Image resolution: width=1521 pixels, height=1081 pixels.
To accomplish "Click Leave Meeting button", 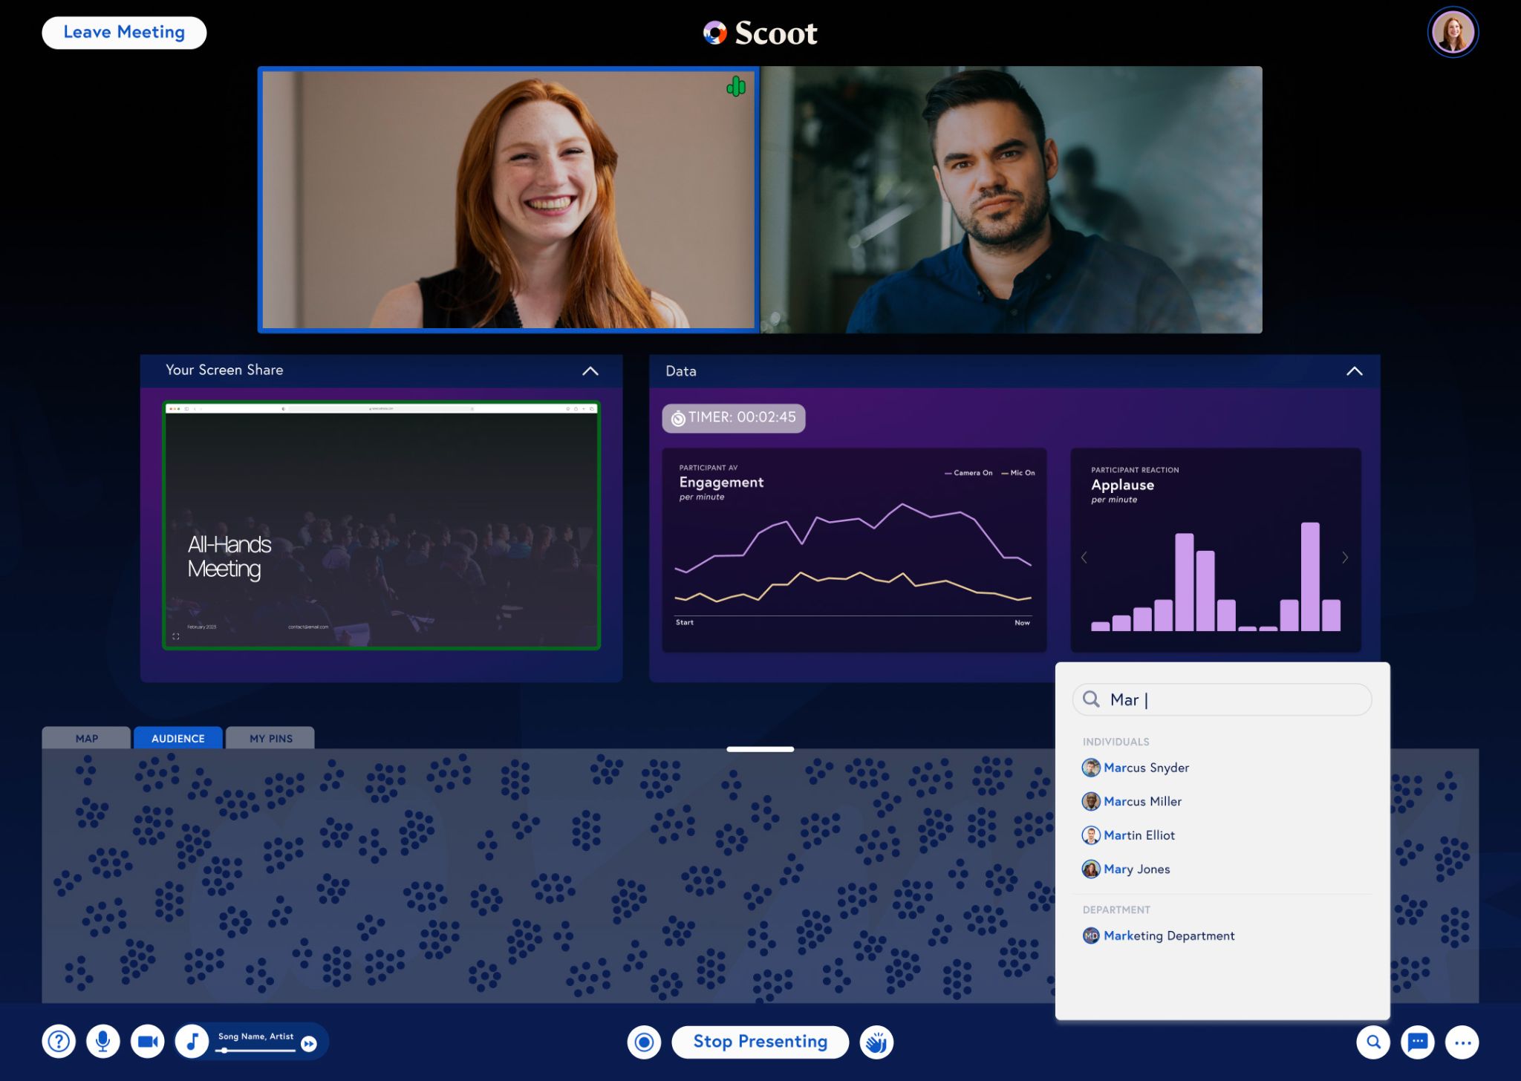I will coord(124,33).
